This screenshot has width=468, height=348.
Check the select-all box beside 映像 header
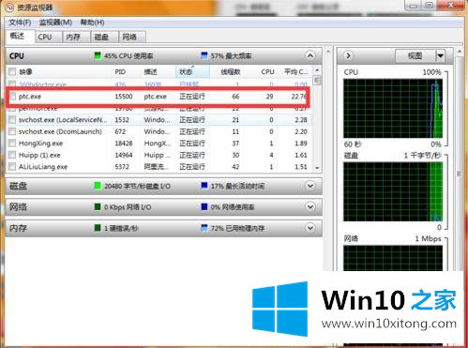coord(12,71)
